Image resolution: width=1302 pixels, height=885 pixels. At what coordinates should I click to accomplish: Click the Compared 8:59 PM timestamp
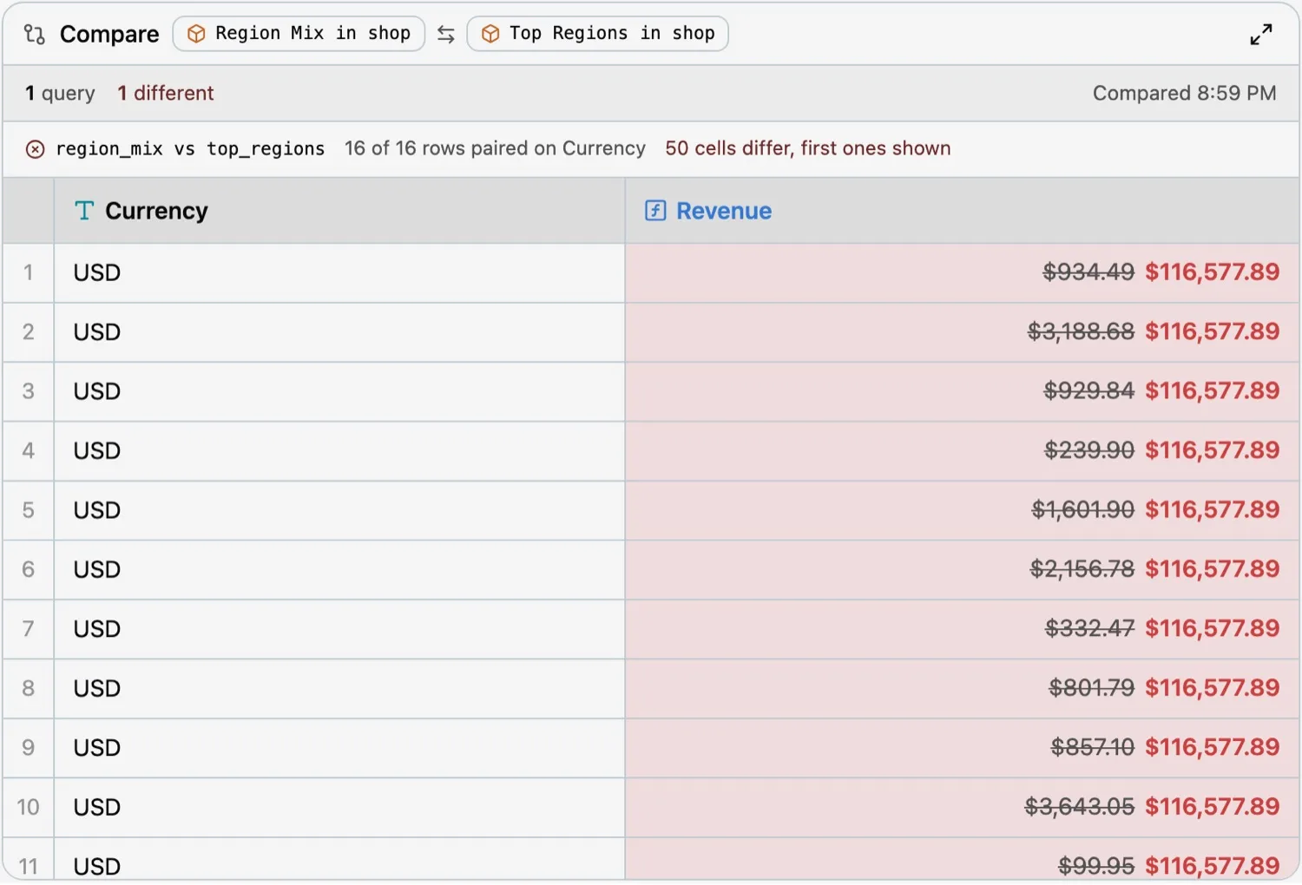(x=1185, y=93)
